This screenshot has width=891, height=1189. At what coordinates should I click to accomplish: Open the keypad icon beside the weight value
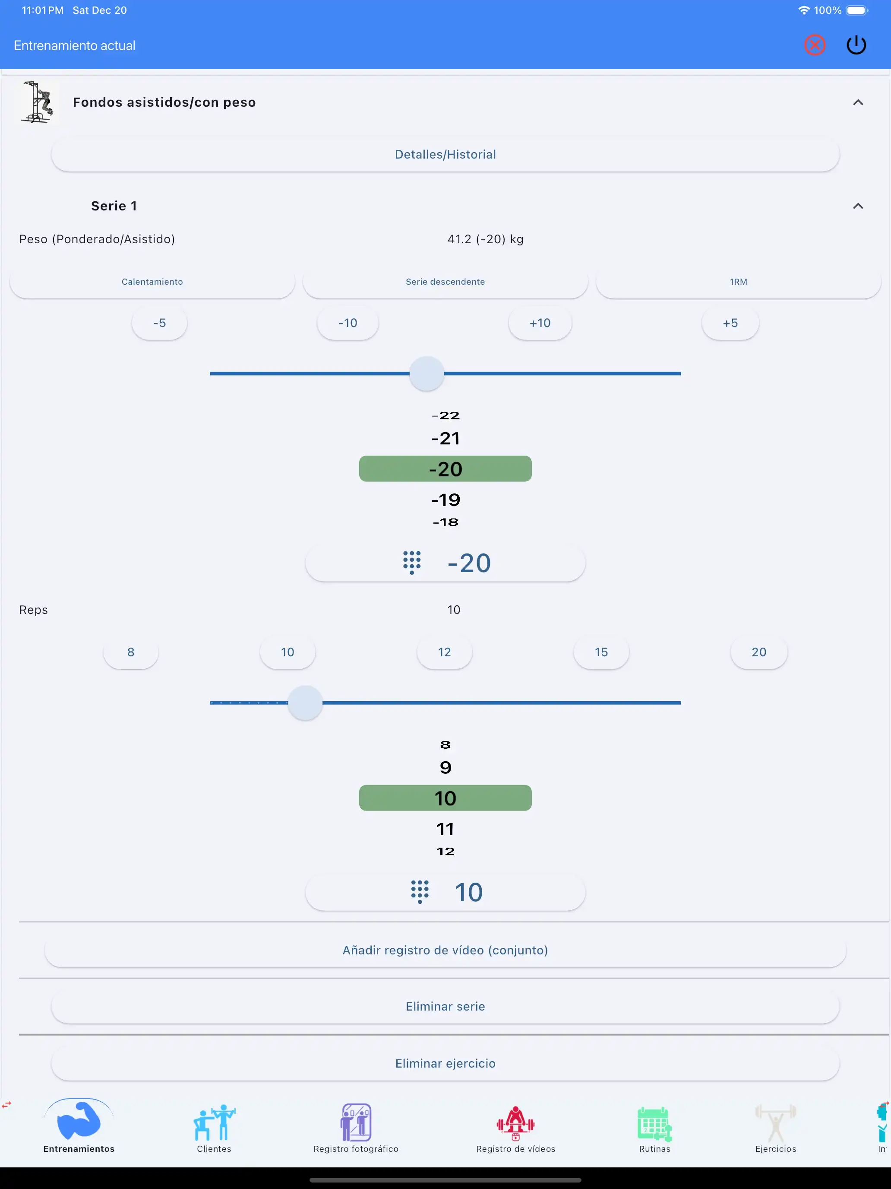pyautogui.click(x=411, y=562)
